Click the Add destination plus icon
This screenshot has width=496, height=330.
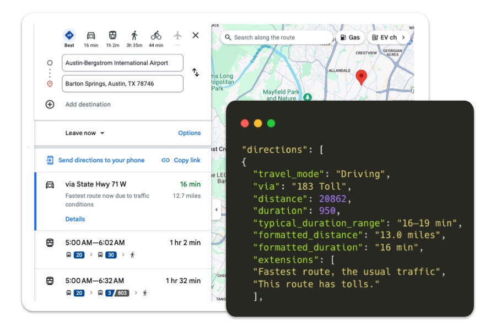[49, 104]
